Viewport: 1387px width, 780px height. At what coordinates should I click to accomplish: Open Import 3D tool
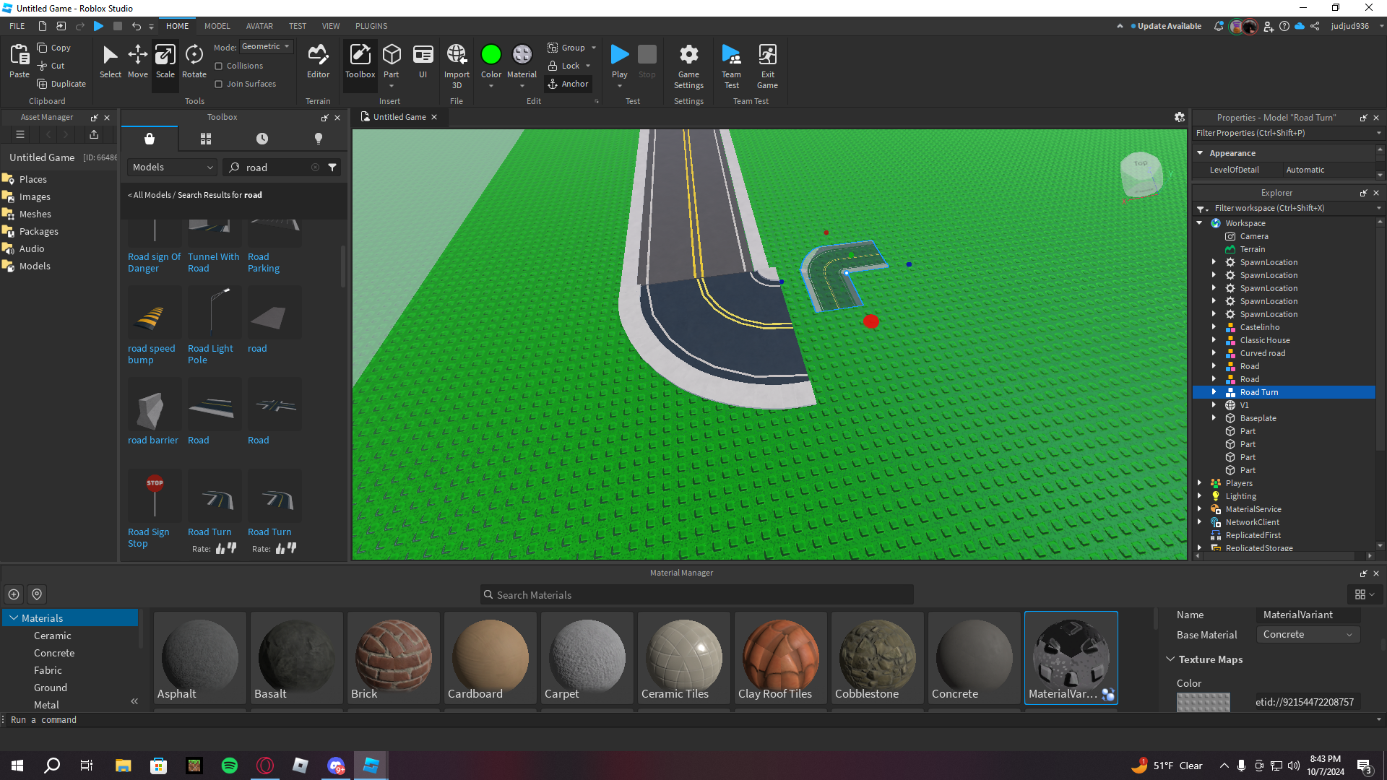point(457,61)
